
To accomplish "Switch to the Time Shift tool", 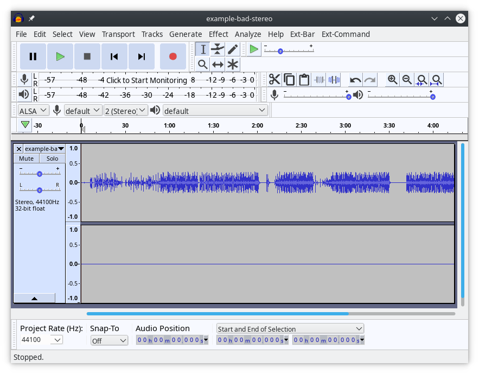I will [x=216, y=64].
